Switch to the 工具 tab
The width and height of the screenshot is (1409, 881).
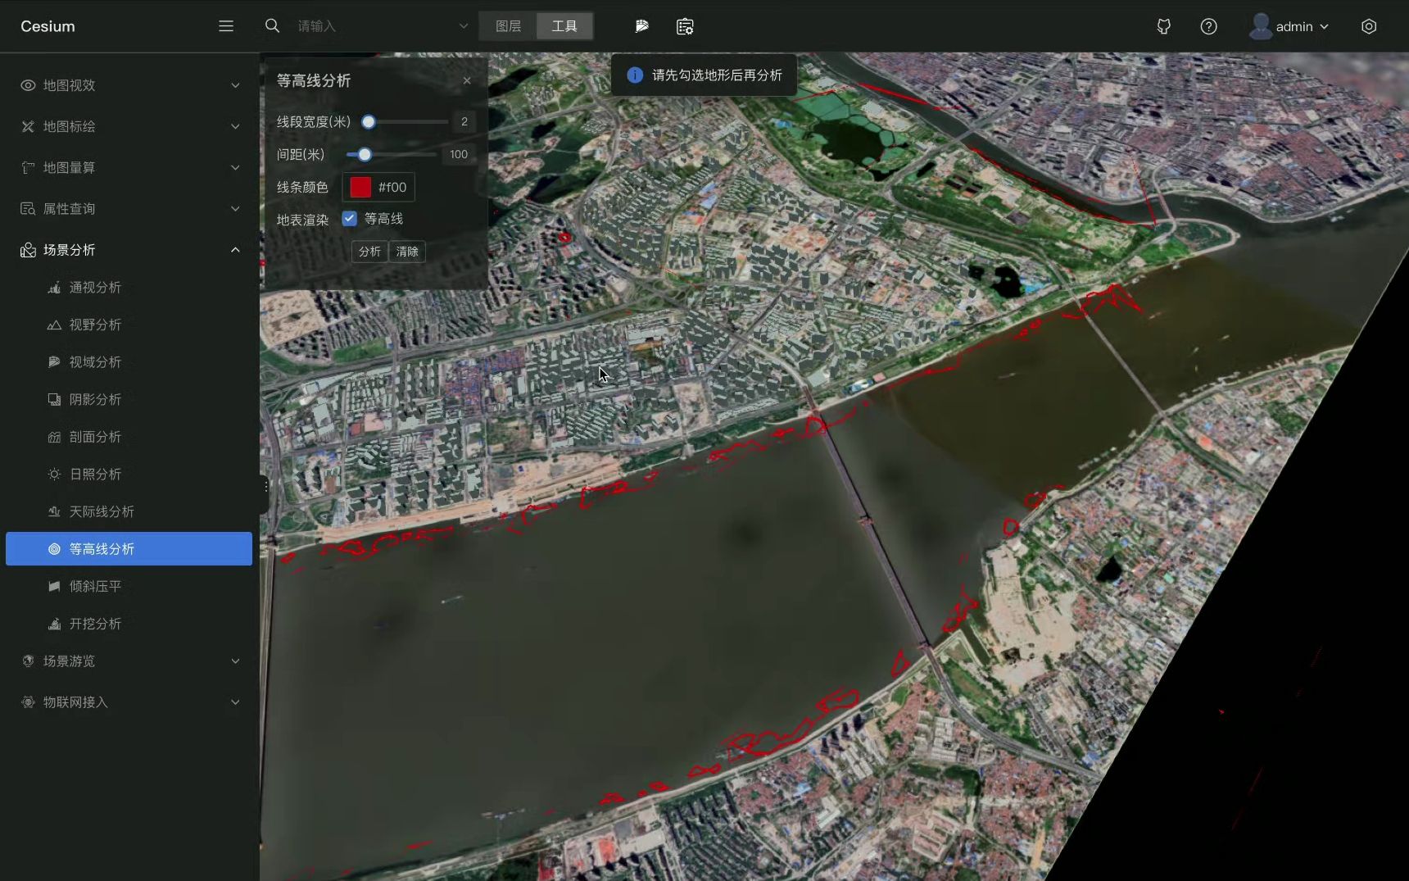pos(564,26)
